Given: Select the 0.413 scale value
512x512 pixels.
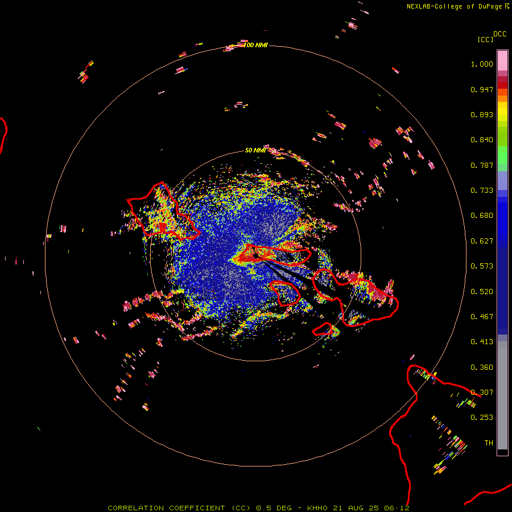Looking at the screenshot, I should (x=482, y=342).
